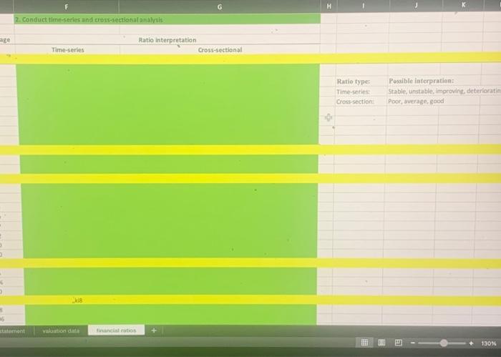The height and width of the screenshot is (357, 501).
Task: Select column G header
Action: point(220,6)
